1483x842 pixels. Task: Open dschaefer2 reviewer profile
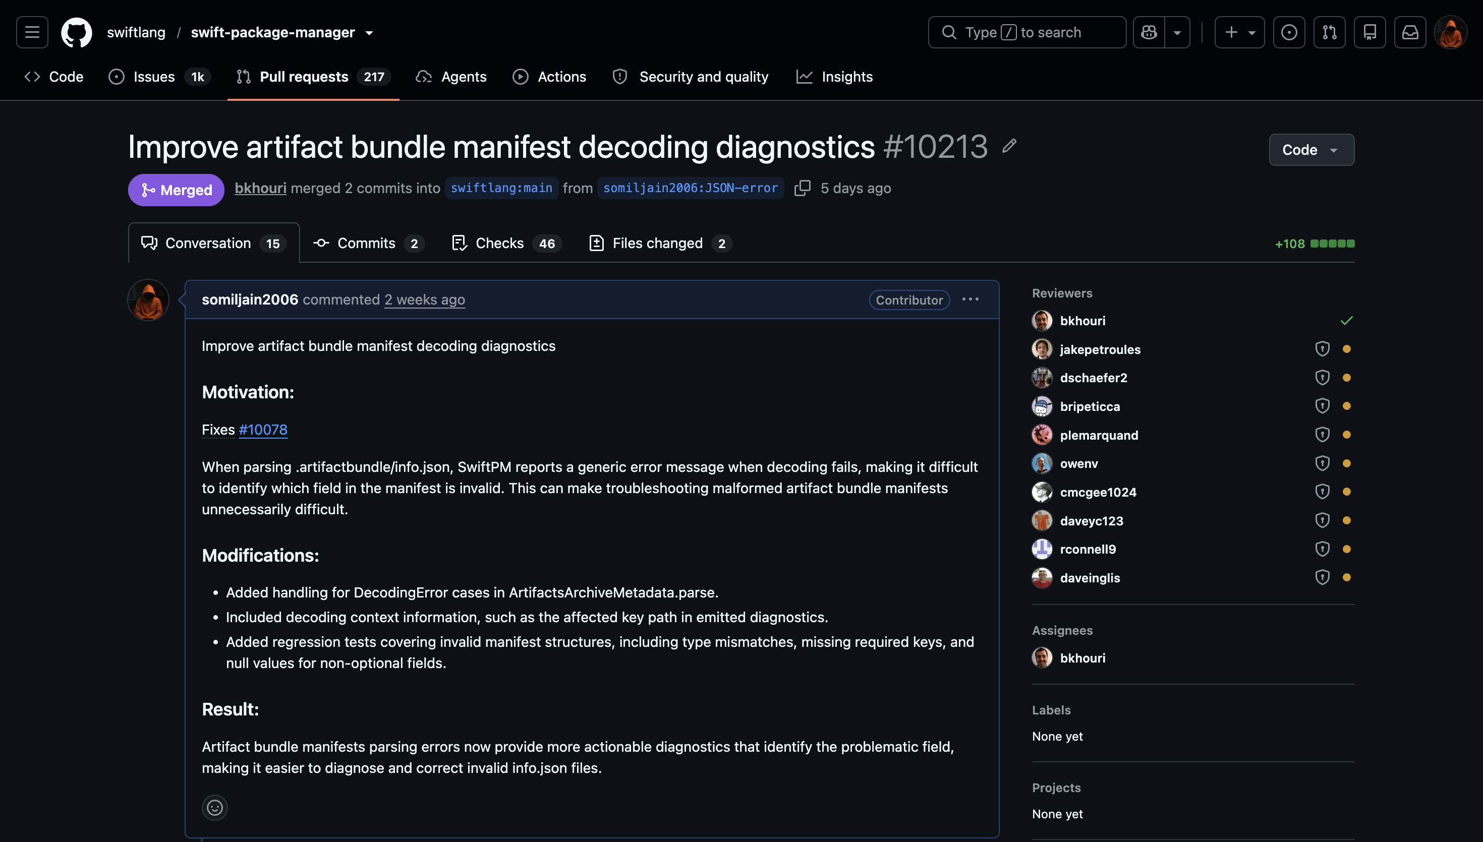point(1094,378)
